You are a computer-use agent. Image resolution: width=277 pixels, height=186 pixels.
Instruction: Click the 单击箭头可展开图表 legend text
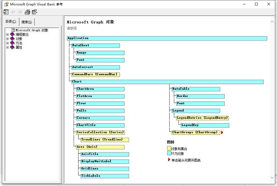pos(186,160)
